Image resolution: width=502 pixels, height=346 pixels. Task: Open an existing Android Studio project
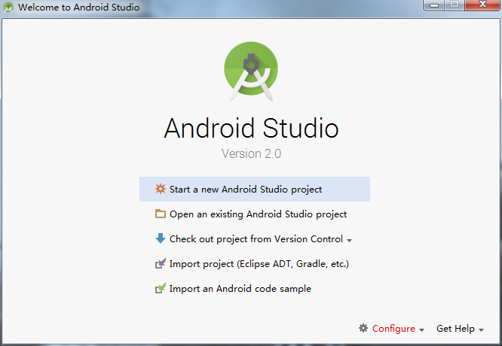click(x=255, y=214)
